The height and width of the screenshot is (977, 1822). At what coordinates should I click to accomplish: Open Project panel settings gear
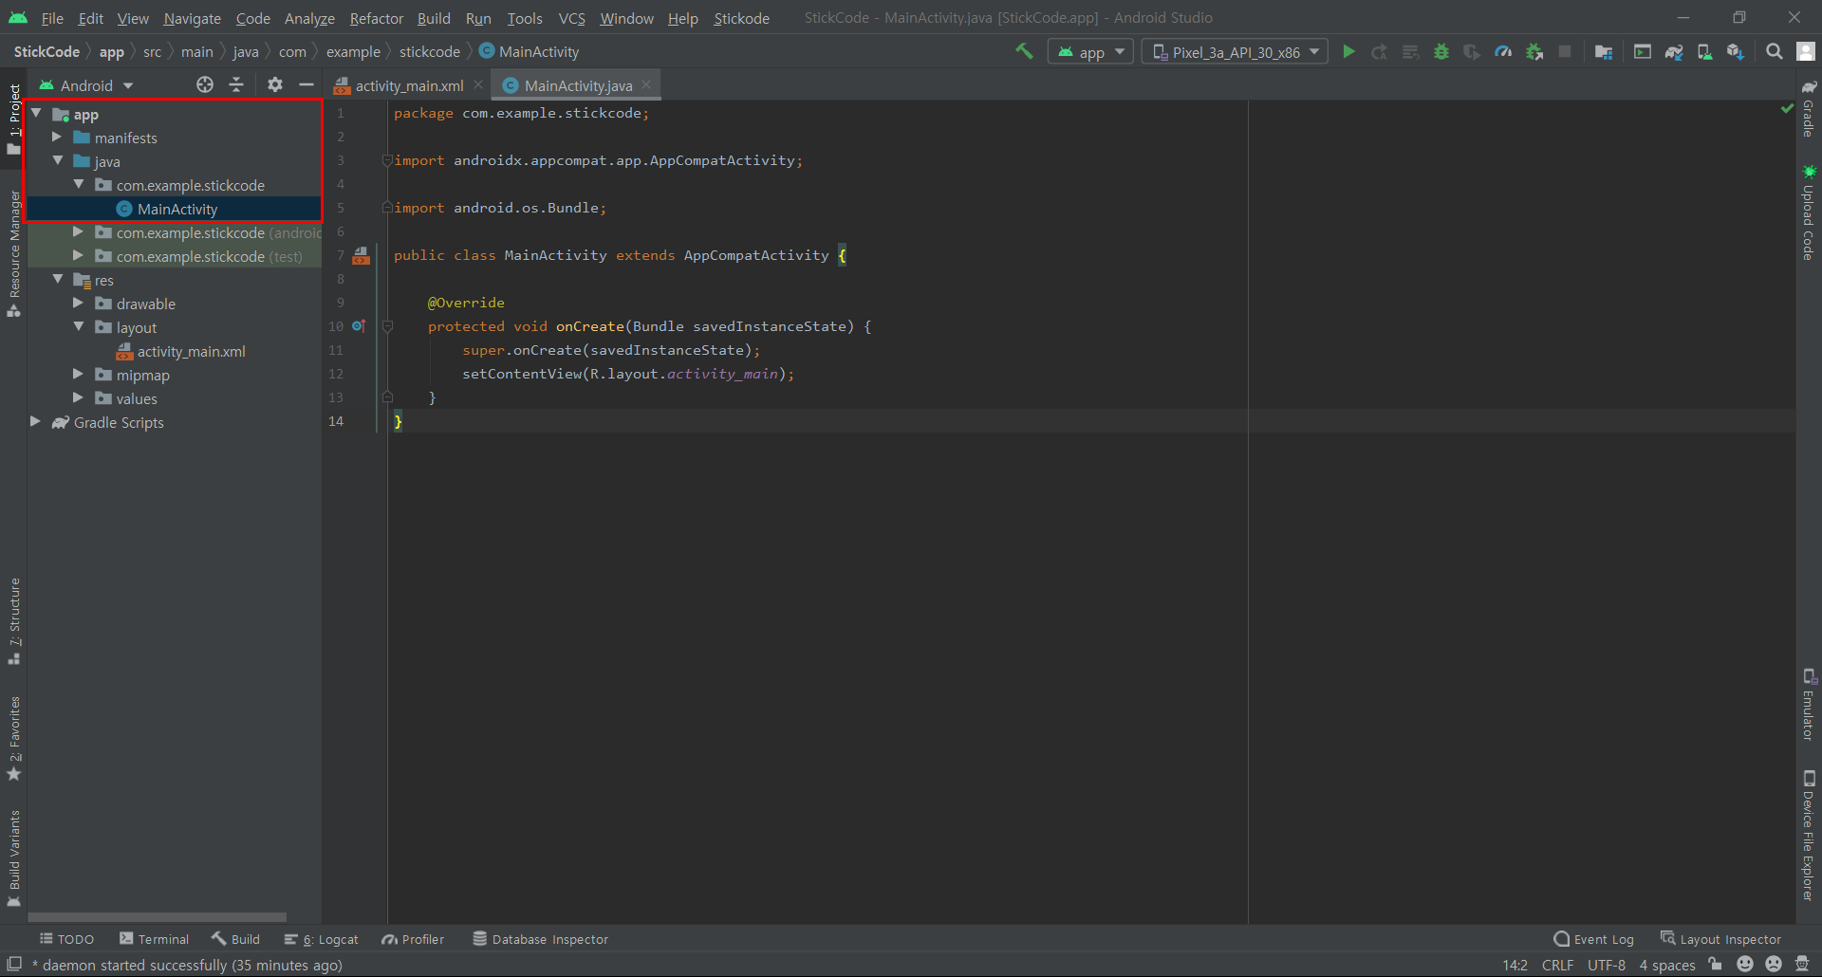tap(275, 84)
